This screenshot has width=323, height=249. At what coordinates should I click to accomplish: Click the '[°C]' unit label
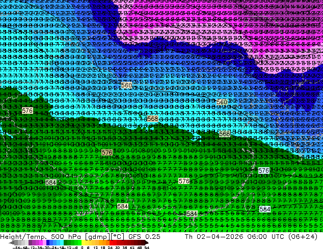click(118, 237)
